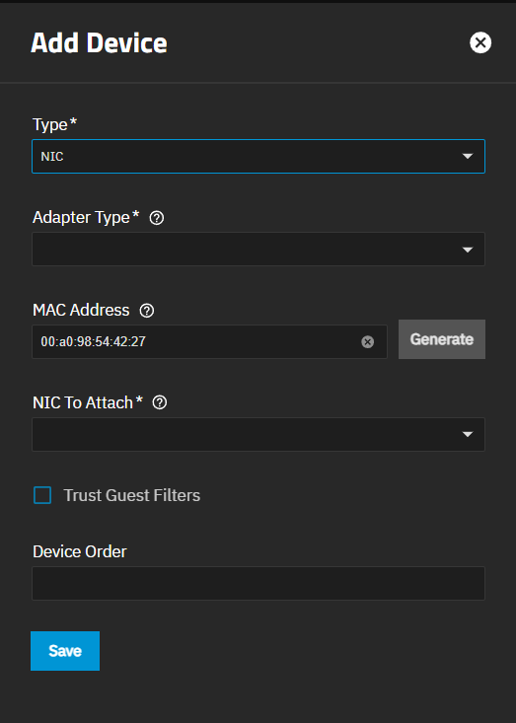The width and height of the screenshot is (516, 723).
Task: Click the Trust Guest Filters label
Action: click(x=132, y=495)
